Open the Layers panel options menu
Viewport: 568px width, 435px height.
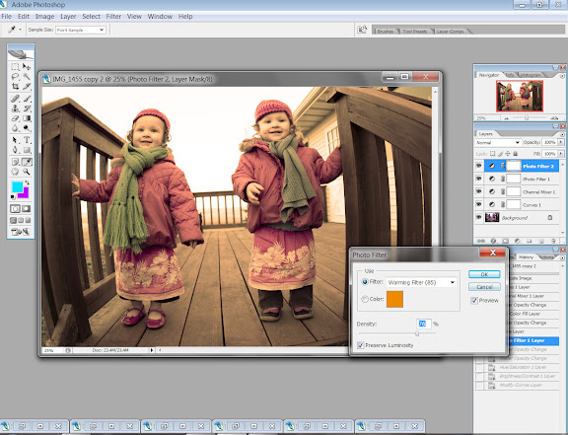(562, 134)
